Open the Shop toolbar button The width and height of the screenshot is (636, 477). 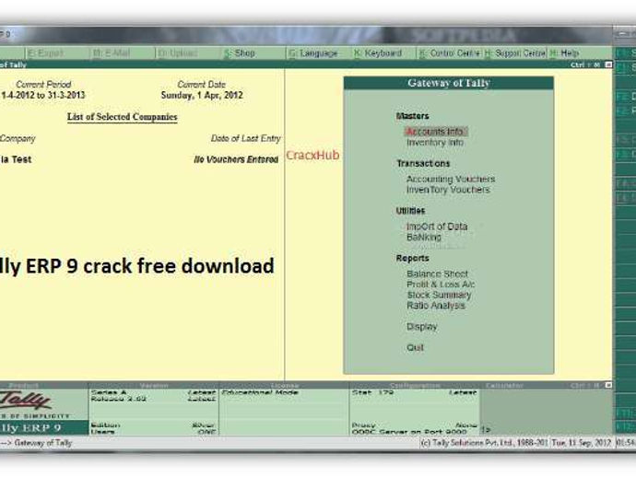[x=240, y=53]
